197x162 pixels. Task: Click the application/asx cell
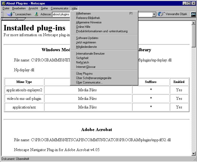point(24,107)
